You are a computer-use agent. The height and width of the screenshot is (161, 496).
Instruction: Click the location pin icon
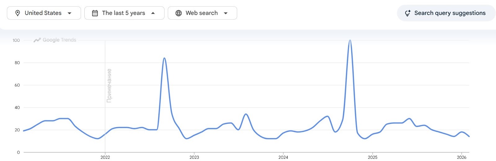(18, 13)
